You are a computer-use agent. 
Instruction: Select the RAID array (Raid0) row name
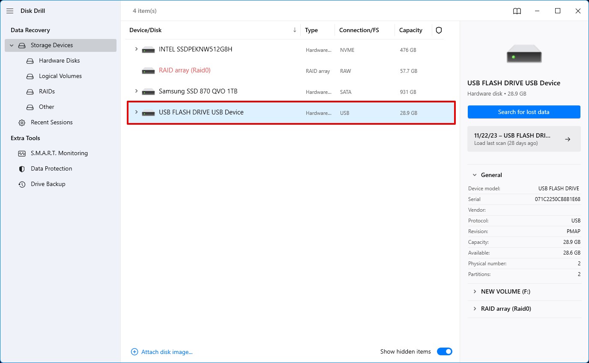[x=185, y=70]
